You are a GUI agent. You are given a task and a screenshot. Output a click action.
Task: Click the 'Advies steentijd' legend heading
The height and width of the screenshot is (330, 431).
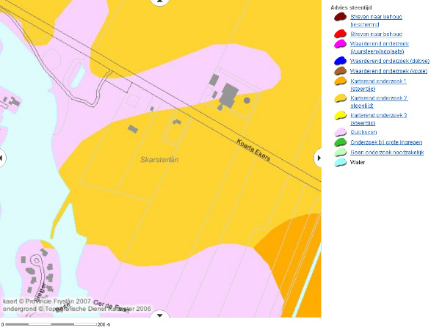pyautogui.click(x=351, y=7)
